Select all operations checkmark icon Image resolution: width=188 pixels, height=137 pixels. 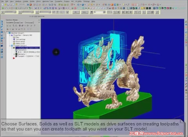(7, 26)
